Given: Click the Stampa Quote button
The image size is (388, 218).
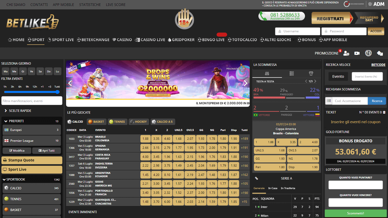Looking at the screenshot, I should [32, 160].
